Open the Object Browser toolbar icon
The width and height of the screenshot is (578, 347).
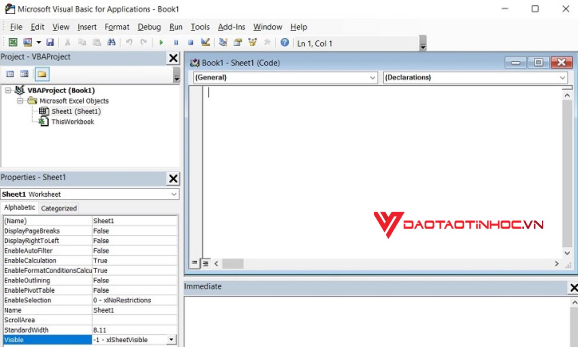click(x=252, y=42)
